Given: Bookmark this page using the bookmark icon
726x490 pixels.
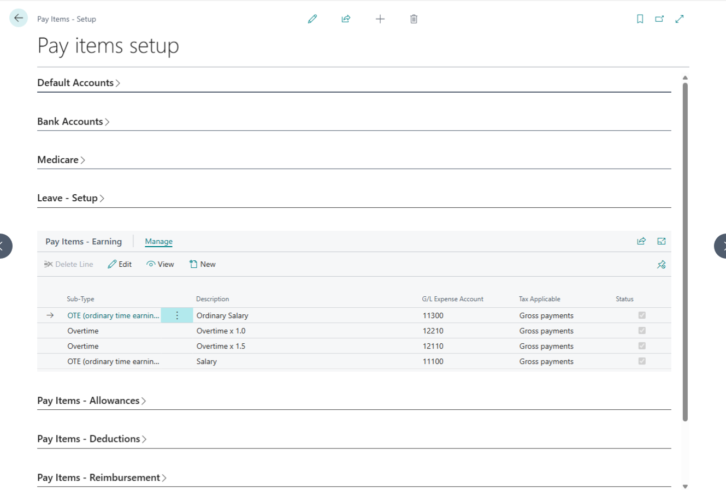Looking at the screenshot, I should click(640, 18).
